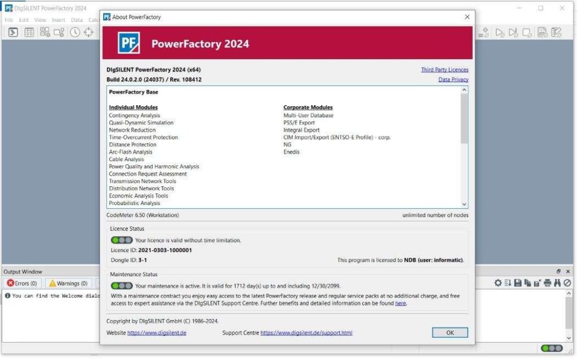The image size is (577, 359).
Task: Click Licence Status traffic-light indicator
Action: (122, 240)
